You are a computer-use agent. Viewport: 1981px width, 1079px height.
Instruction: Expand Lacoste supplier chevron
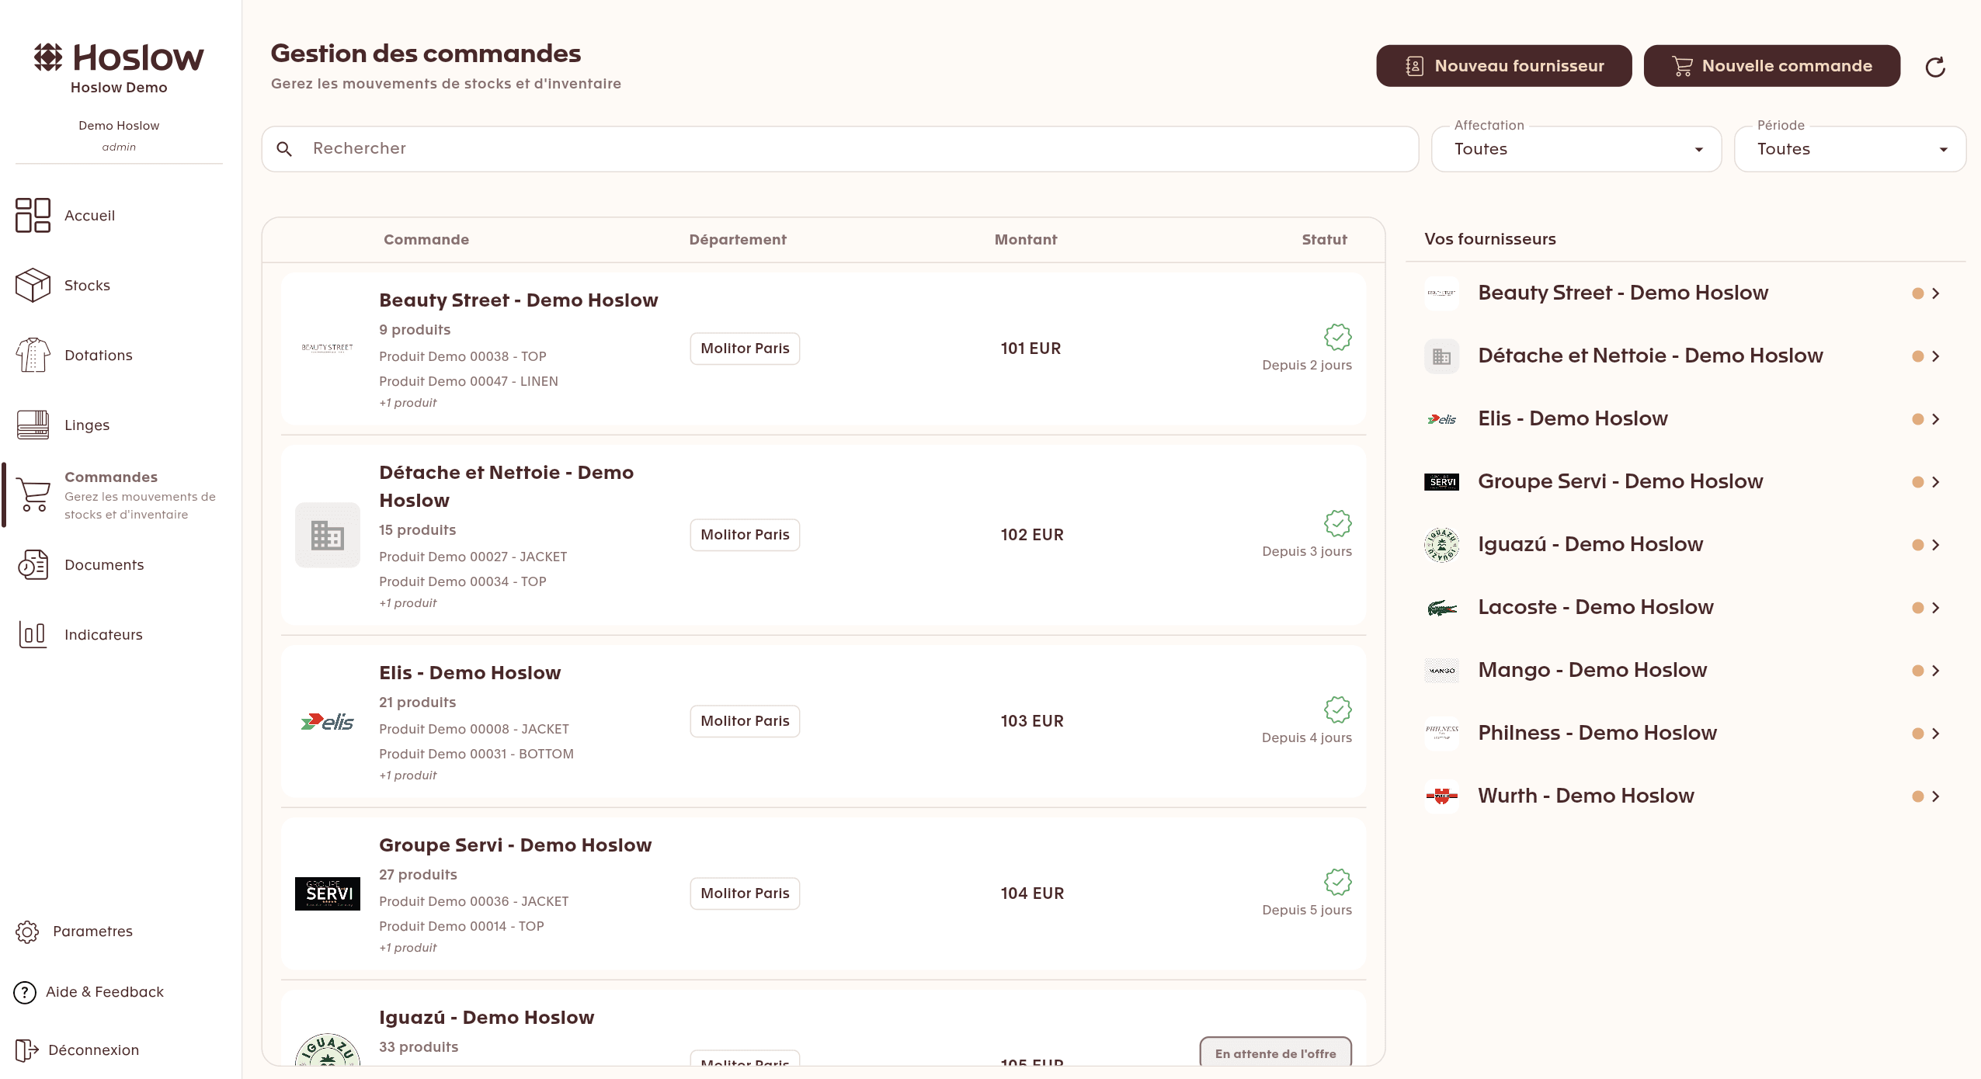click(x=1936, y=608)
